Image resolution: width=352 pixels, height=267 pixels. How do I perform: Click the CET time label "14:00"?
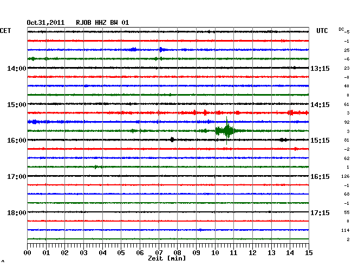(x=17, y=68)
